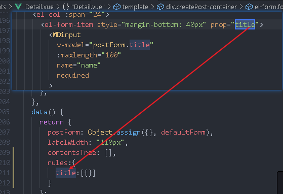The width and height of the screenshot is (283, 194).
Task: Expand chevron after div.createPost-container breadcrumb
Action: tap(241, 7)
